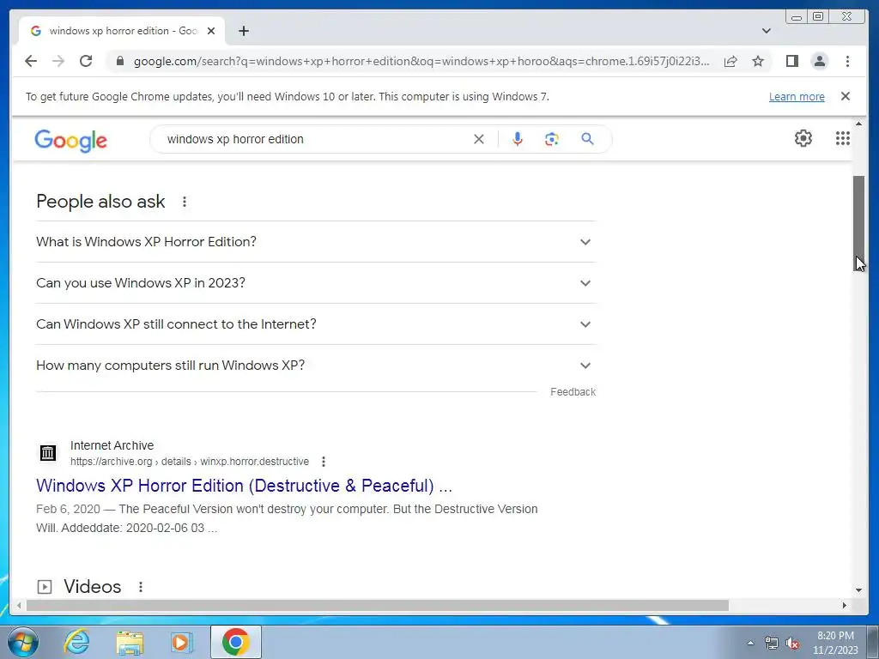Click the archive.org URL breadcrumb

[x=190, y=462]
